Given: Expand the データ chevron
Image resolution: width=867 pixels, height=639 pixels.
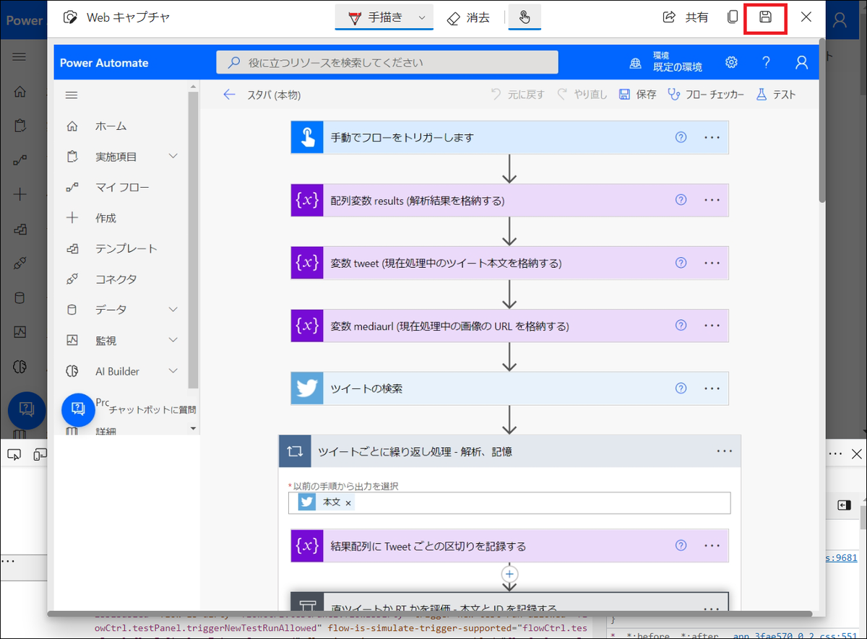Looking at the screenshot, I should point(173,309).
